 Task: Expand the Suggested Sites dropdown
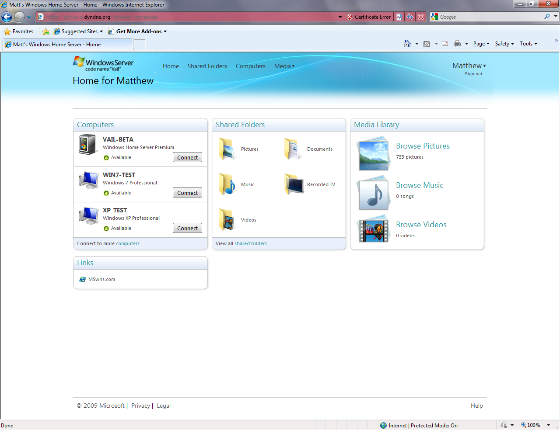(x=101, y=31)
